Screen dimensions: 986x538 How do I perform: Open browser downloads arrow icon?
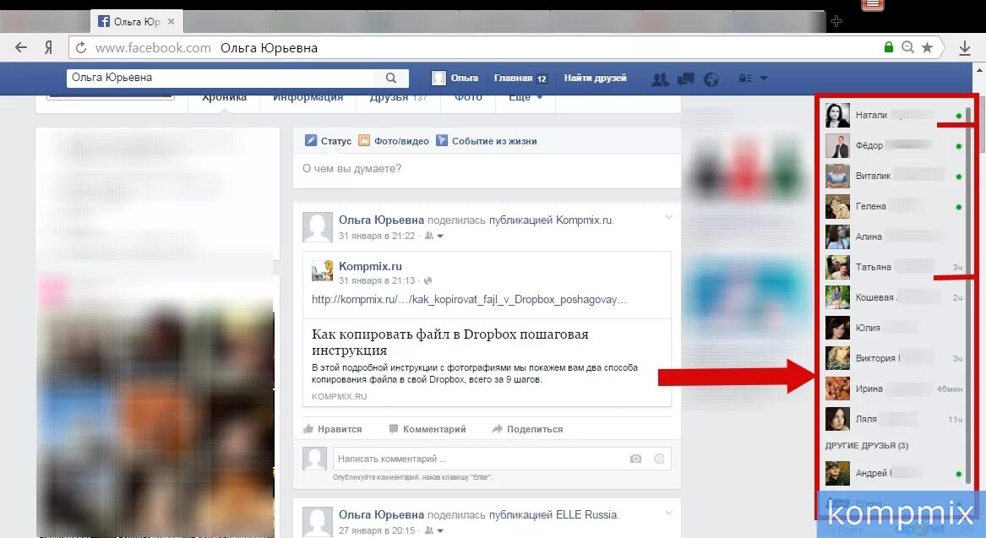965,48
